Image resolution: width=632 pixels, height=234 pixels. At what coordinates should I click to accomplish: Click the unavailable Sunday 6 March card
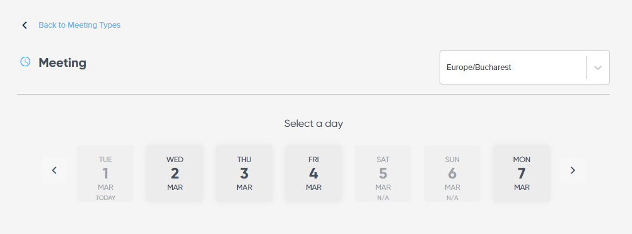coord(452,173)
